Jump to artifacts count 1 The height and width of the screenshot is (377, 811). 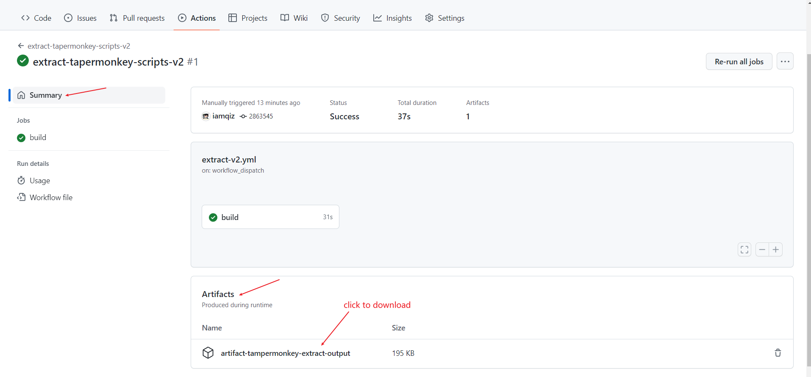[468, 116]
